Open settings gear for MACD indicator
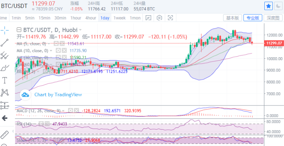Image resolution: width=284 pixels, height=146 pixels. [71, 110]
